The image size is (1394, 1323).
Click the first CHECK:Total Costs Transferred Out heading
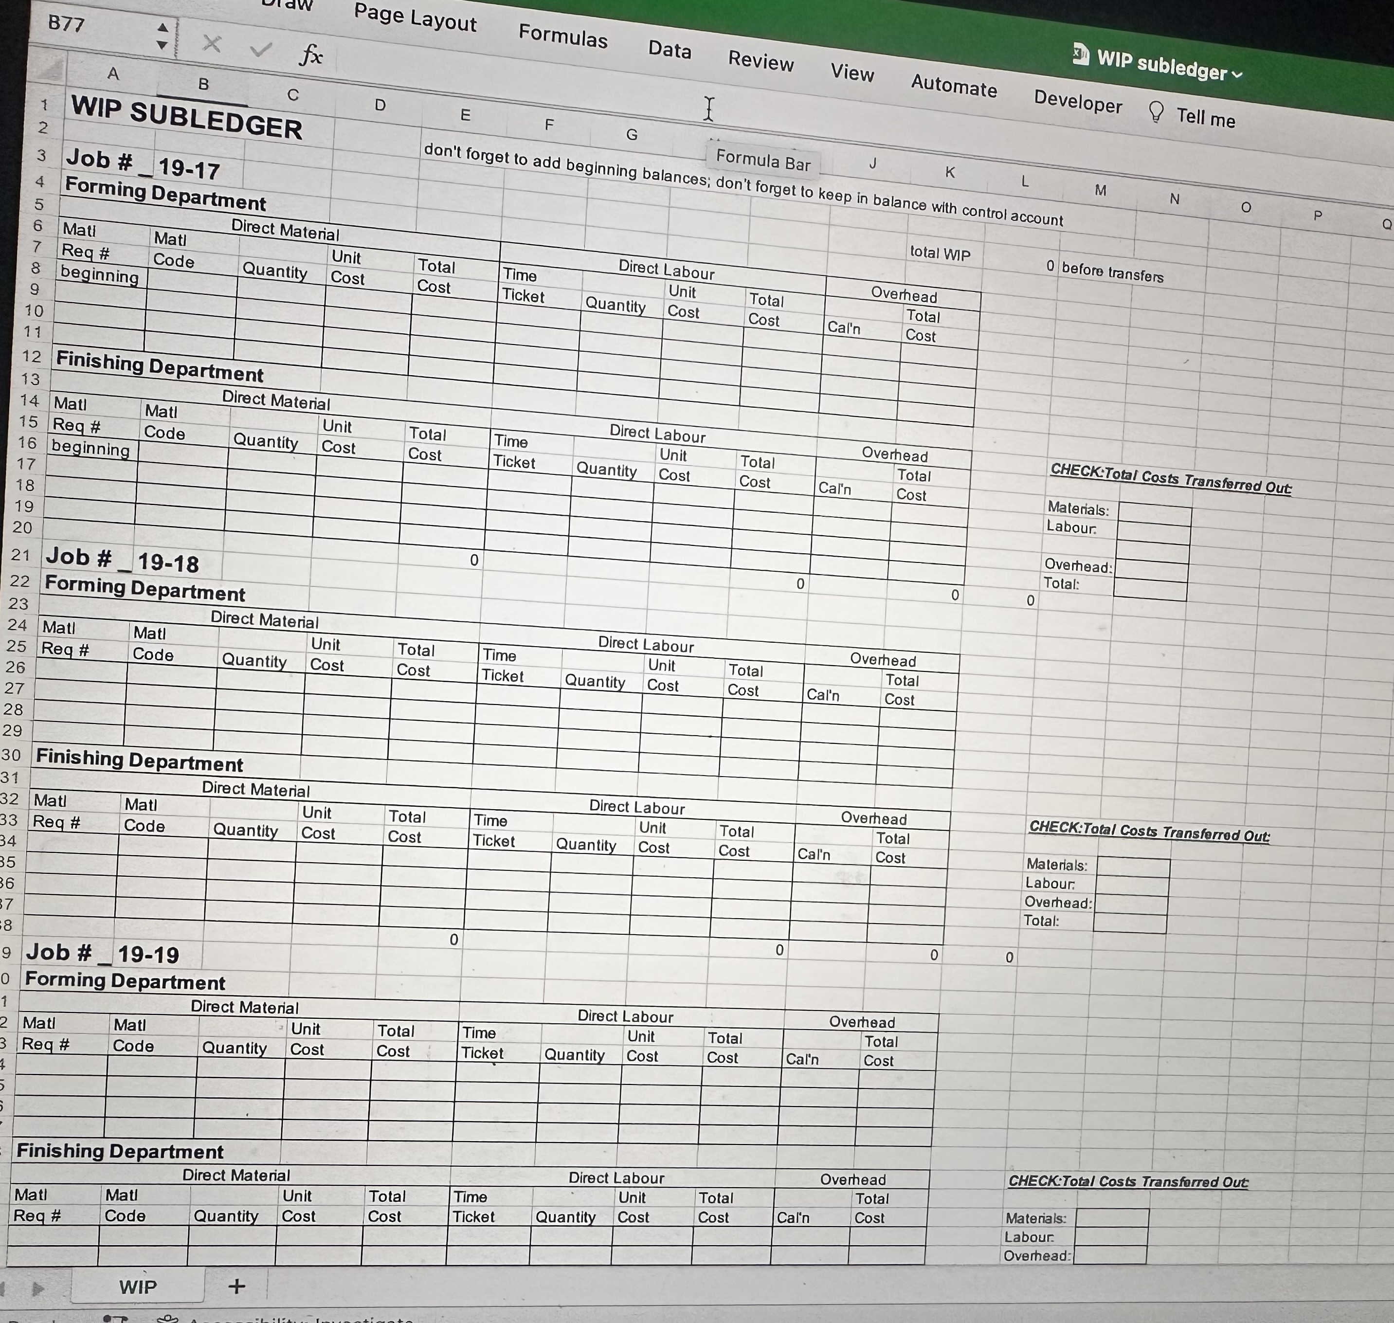click(x=1171, y=478)
